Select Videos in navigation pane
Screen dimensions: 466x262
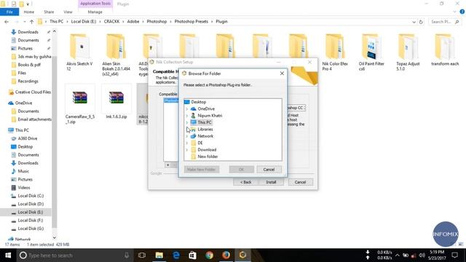tap(24, 188)
